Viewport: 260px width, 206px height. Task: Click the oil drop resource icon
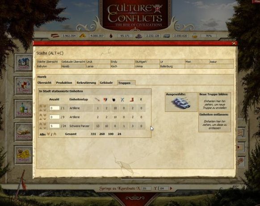(x=111, y=36)
